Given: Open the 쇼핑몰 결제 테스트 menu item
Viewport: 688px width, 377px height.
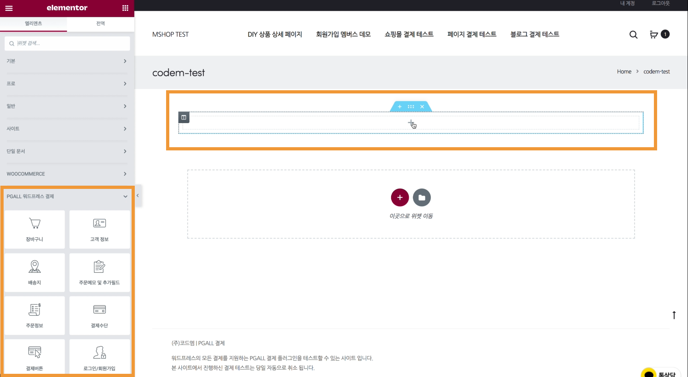Looking at the screenshot, I should point(409,34).
